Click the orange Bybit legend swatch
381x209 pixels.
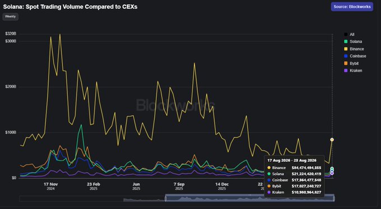click(x=346, y=63)
